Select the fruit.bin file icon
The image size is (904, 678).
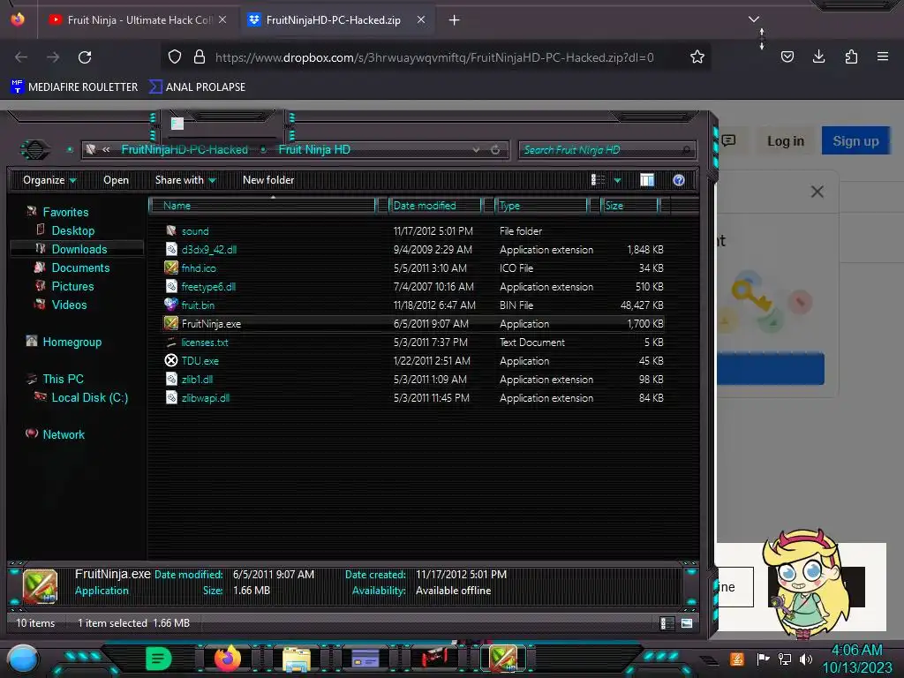(x=171, y=305)
